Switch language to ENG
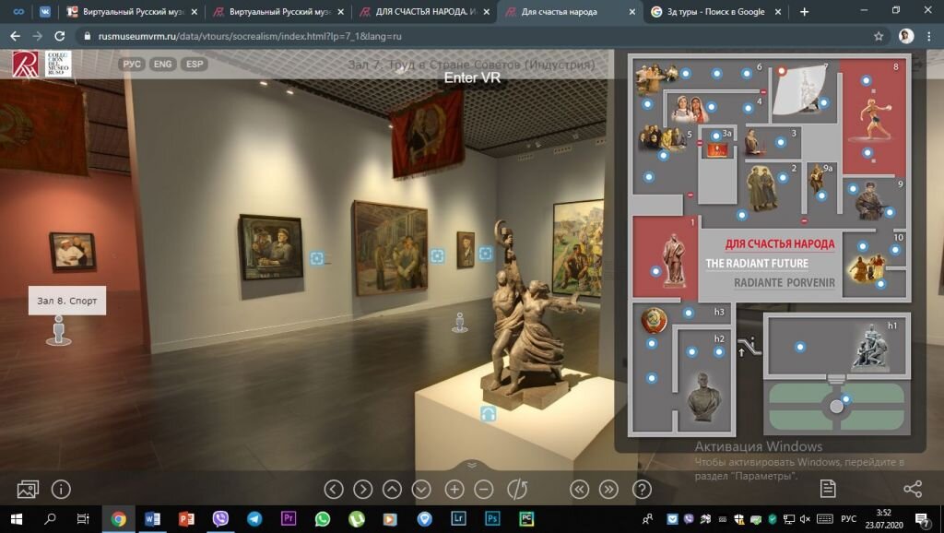 click(x=162, y=64)
